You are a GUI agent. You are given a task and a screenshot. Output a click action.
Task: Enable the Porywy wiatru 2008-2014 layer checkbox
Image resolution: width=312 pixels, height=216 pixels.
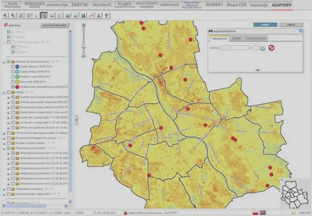click(x=13, y=76)
